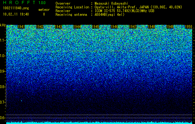The height and width of the screenshot is (124, 195).
Task: Click the ICOM IC-575 receiver text
Action: coord(124,11)
